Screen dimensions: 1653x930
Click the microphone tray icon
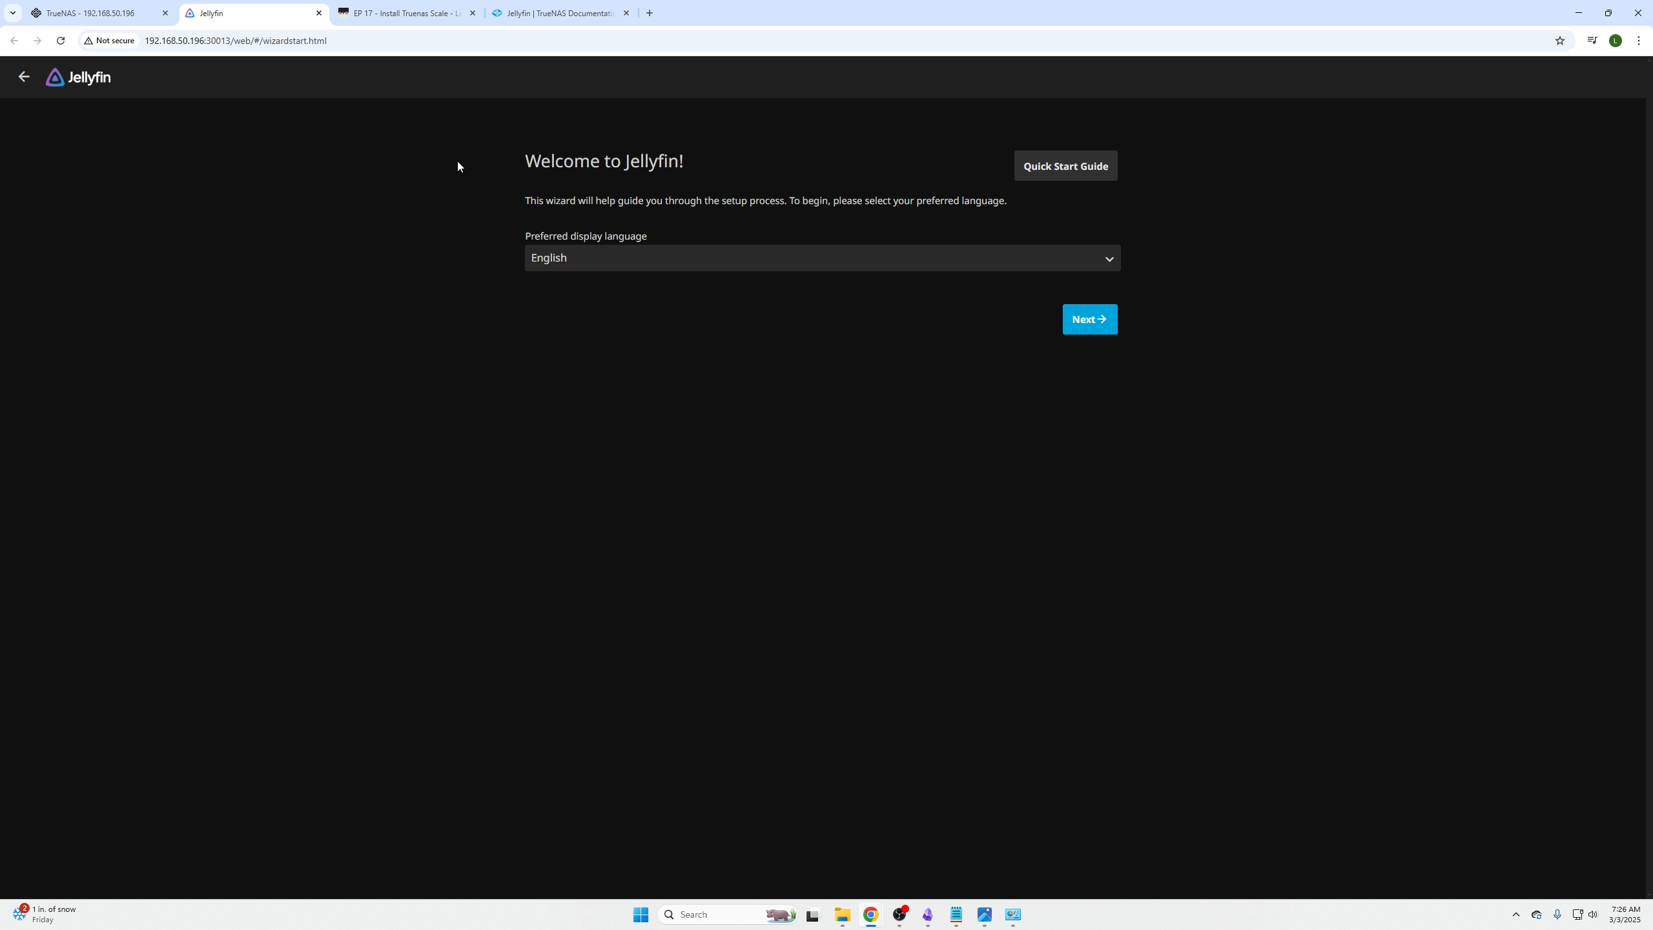click(x=1557, y=914)
